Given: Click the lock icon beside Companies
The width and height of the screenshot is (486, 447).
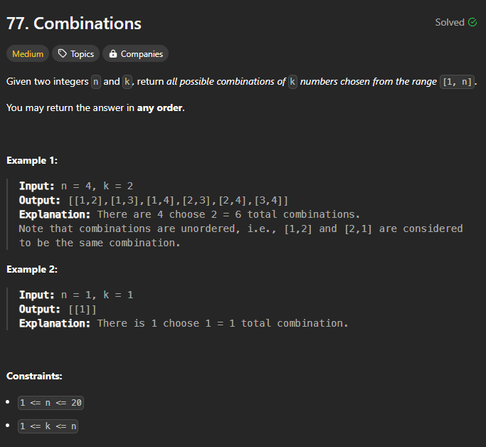Looking at the screenshot, I should coord(113,53).
